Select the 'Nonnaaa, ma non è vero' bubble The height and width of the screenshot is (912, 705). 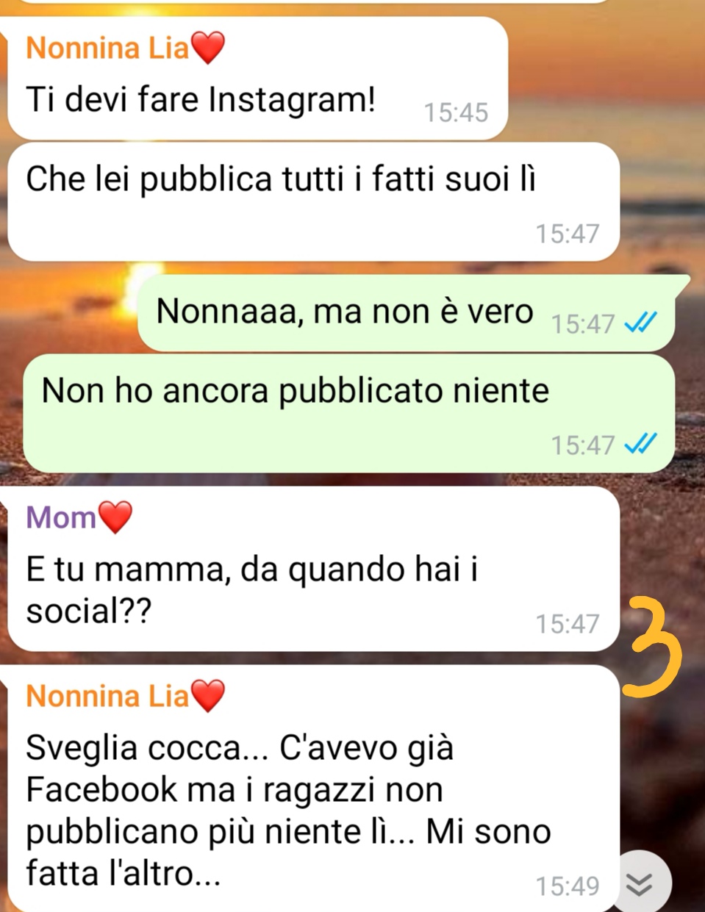pyautogui.click(x=406, y=313)
